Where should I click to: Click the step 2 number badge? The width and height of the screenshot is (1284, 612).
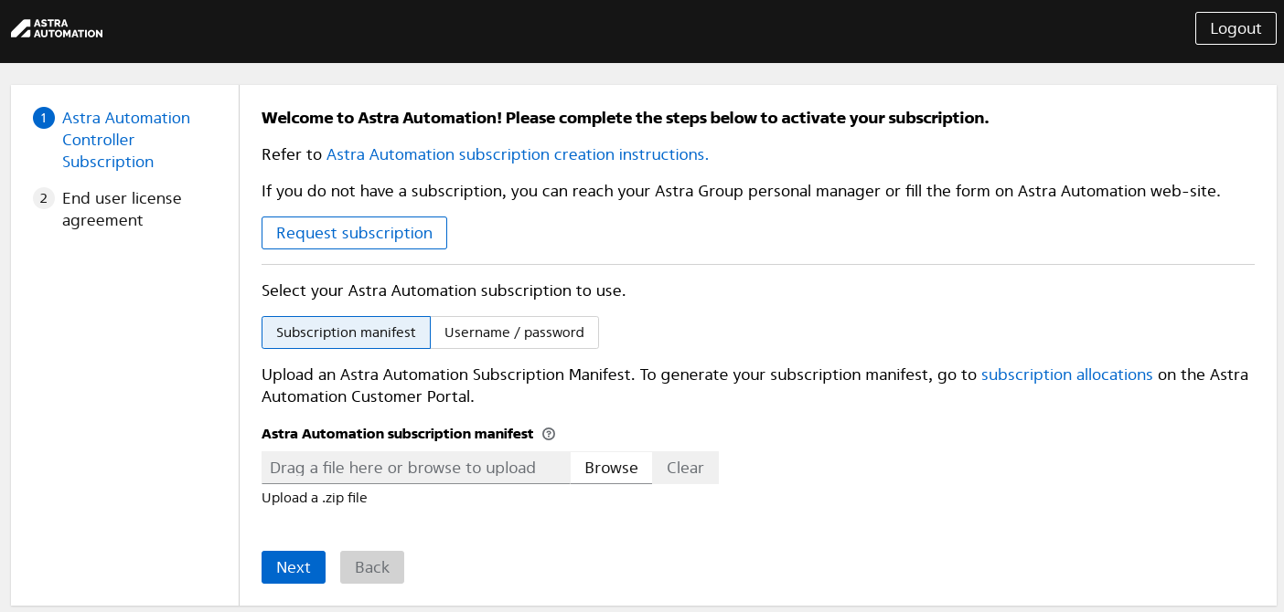click(43, 198)
